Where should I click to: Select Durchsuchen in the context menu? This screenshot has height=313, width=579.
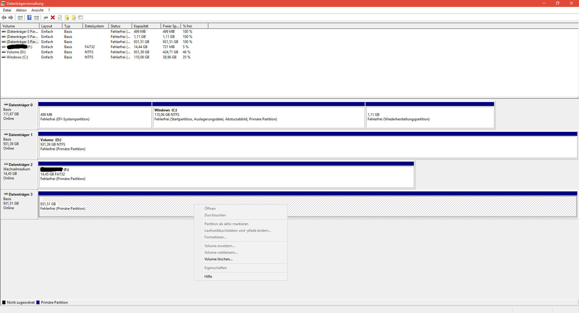click(x=240, y=215)
